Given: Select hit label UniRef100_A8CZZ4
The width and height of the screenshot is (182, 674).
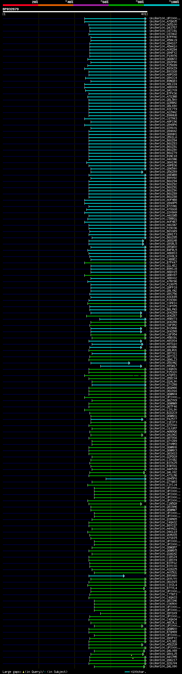Looking at the screenshot, I should (x=163, y=84).
